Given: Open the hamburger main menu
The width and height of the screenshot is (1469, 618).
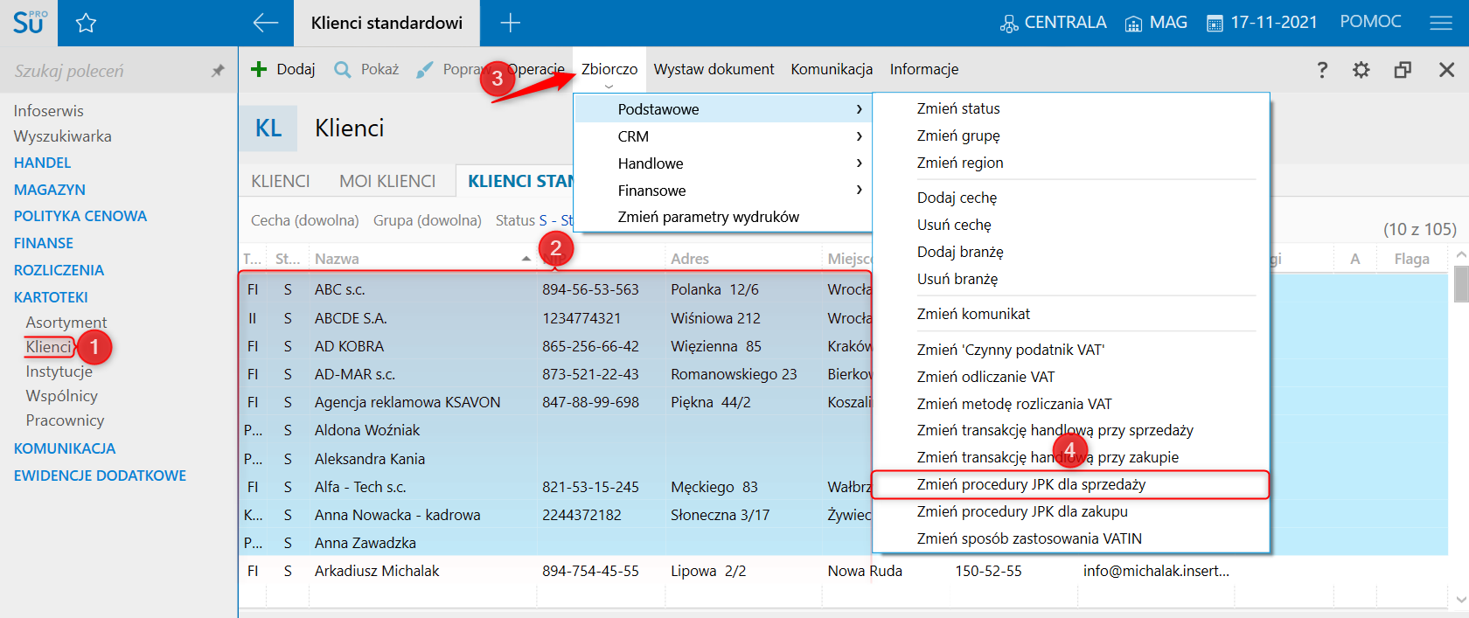Looking at the screenshot, I should coord(1441,24).
